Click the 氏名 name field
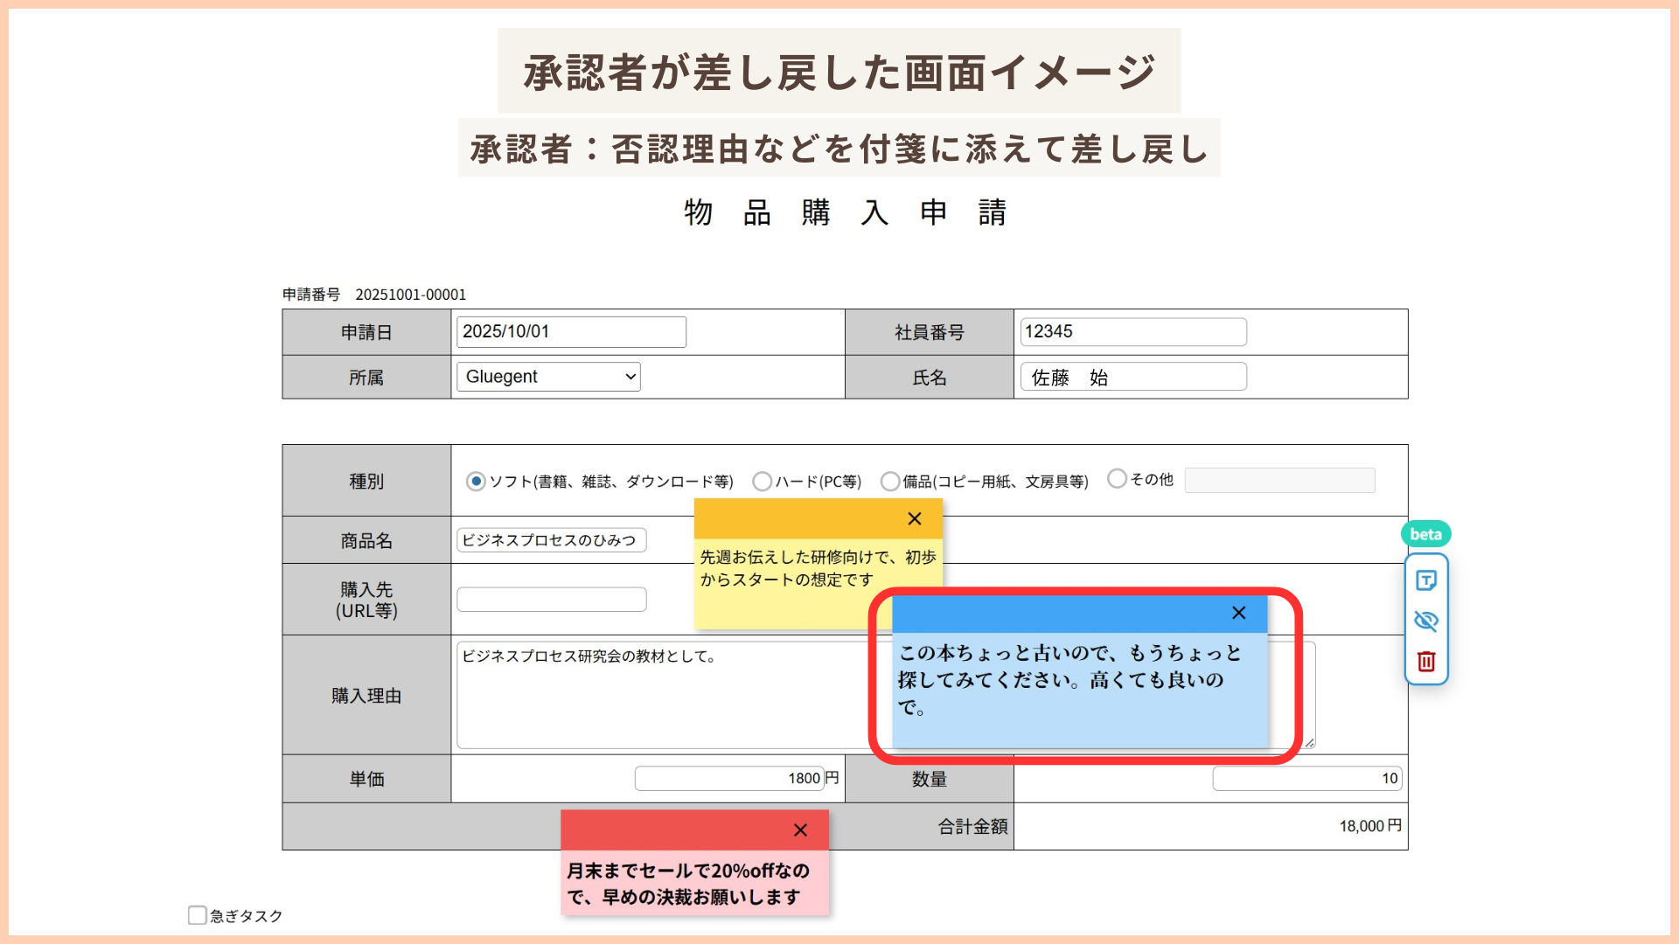 pyautogui.click(x=1132, y=377)
